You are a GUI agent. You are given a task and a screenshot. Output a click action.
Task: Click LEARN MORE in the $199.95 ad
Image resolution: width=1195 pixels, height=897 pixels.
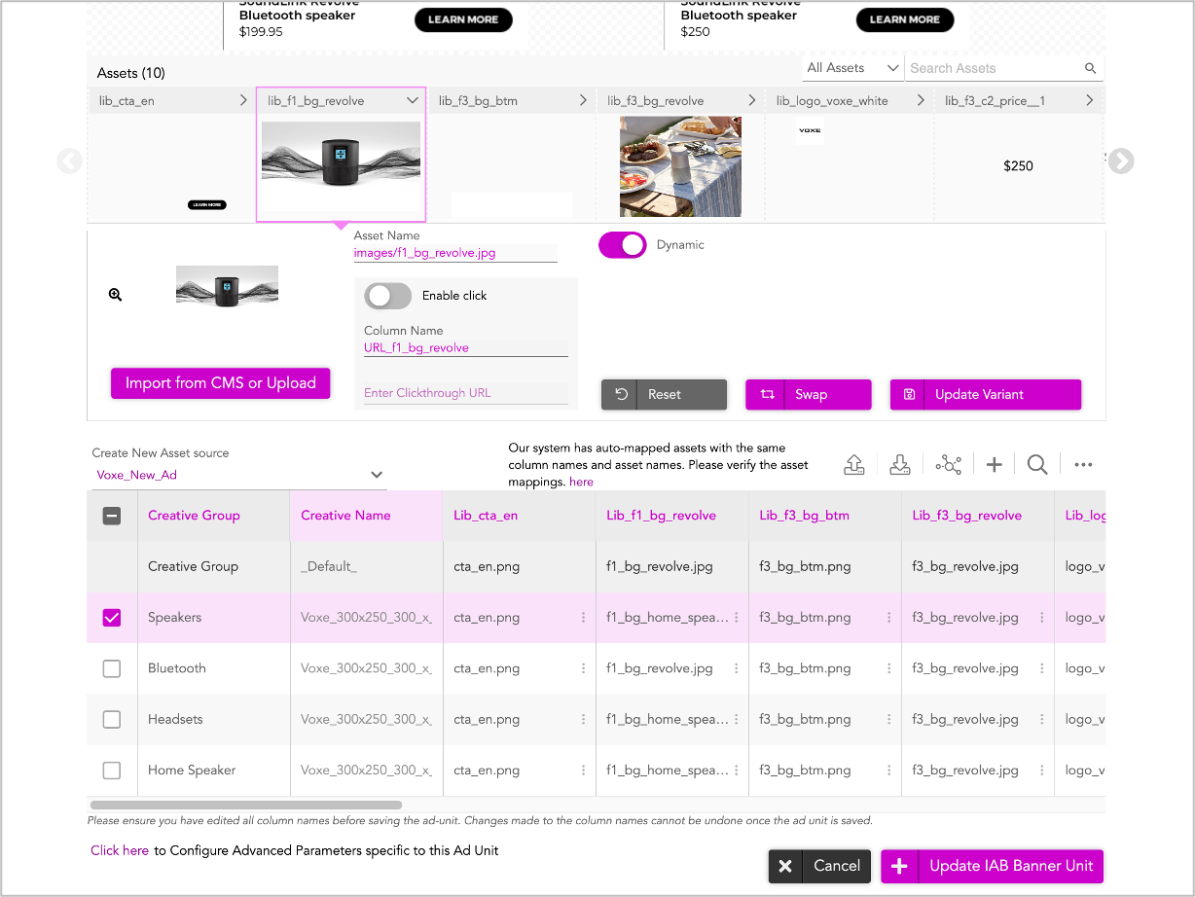pos(463,19)
